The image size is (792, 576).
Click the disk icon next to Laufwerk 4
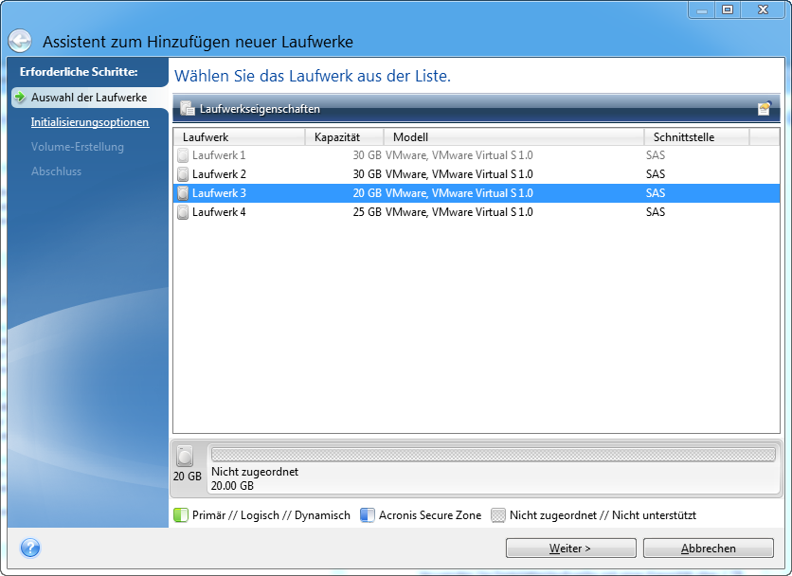pyautogui.click(x=184, y=212)
